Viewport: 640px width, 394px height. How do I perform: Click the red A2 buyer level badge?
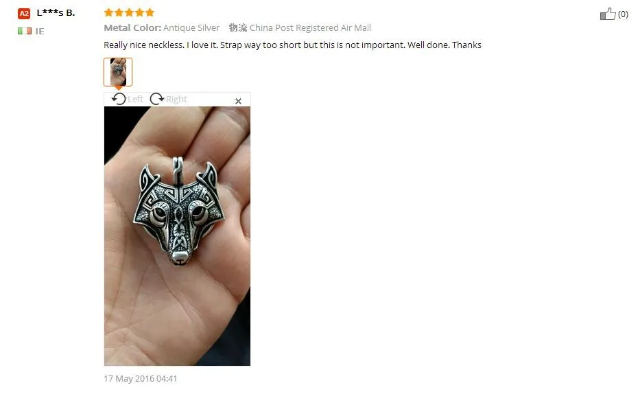[24, 14]
